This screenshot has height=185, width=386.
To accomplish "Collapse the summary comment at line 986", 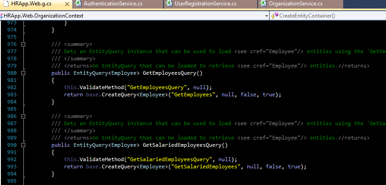I will pos(23,117).
